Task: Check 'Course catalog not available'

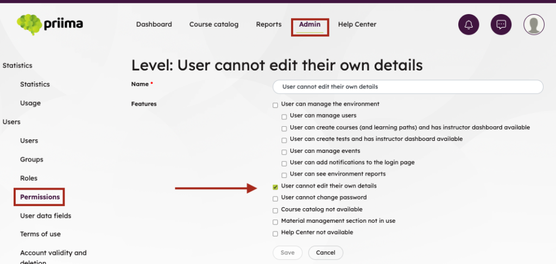Action: (275, 210)
